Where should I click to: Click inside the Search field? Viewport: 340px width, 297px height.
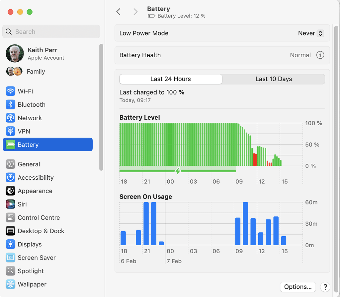(x=51, y=31)
